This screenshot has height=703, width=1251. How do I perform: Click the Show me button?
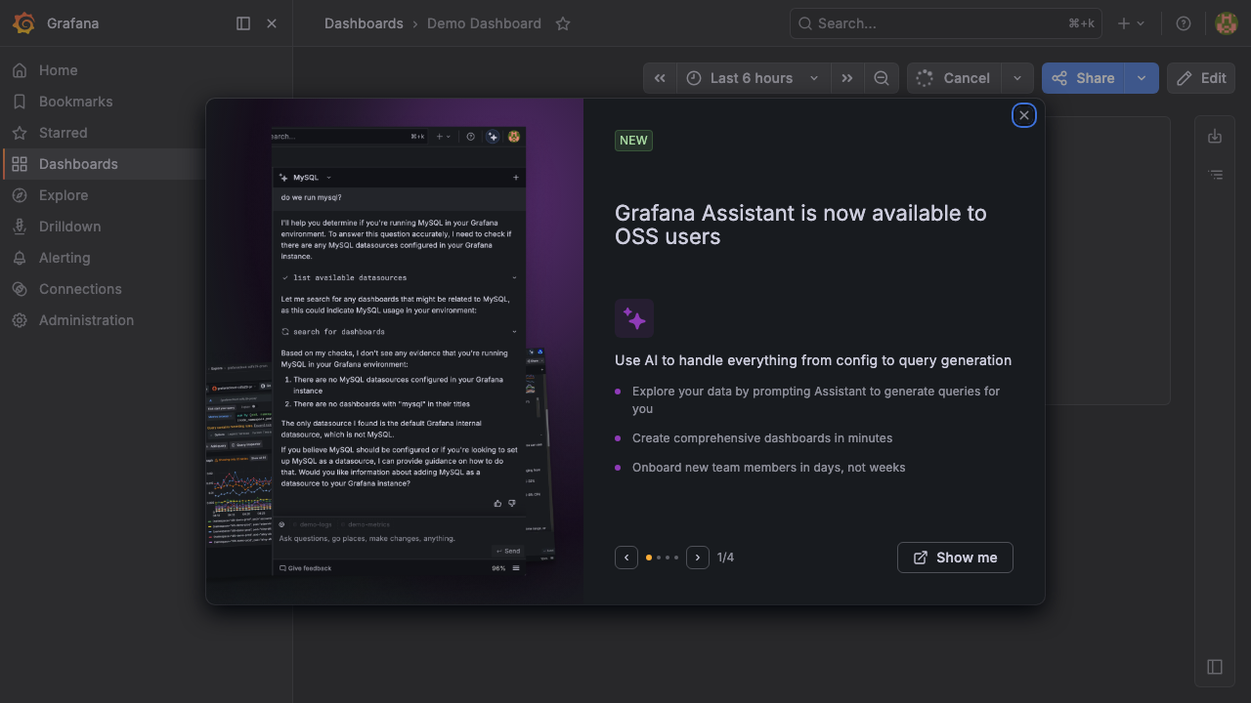955,558
